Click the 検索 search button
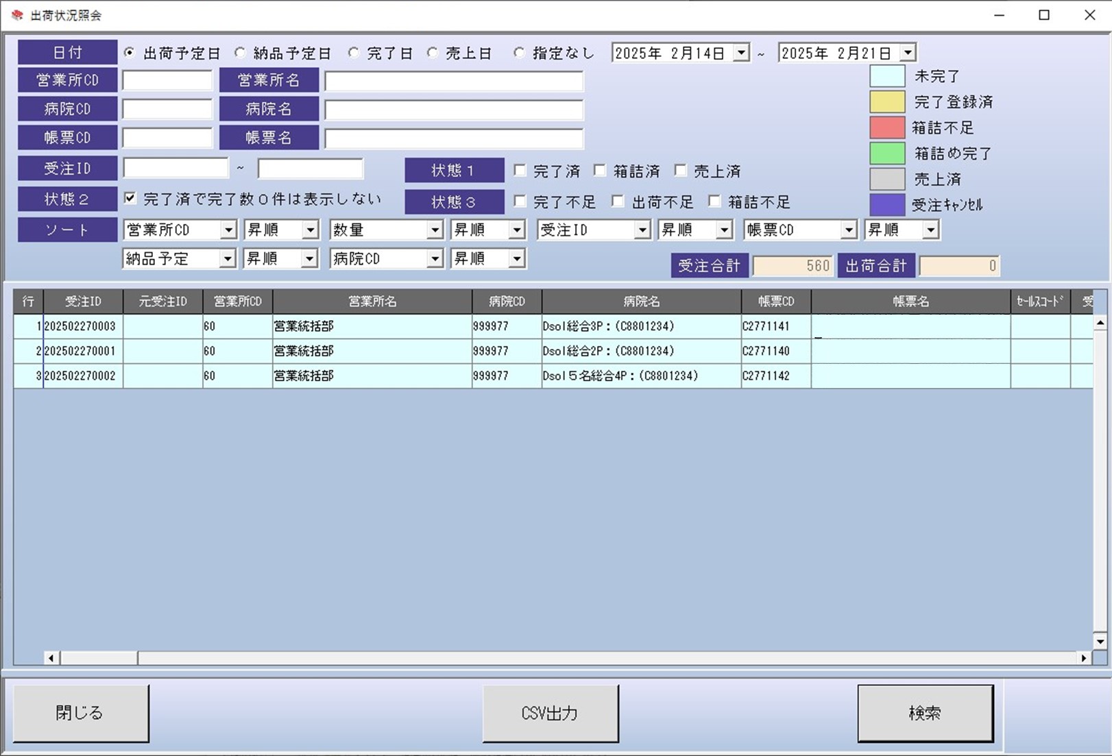The width and height of the screenshot is (1112, 756). (926, 713)
